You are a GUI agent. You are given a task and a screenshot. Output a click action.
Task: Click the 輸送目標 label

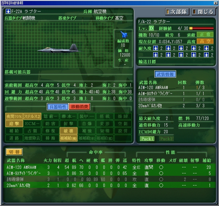pyautogui.click(x=147, y=62)
